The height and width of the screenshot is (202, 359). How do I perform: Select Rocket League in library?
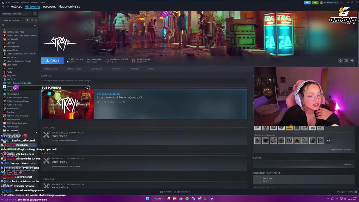tap(13, 127)
